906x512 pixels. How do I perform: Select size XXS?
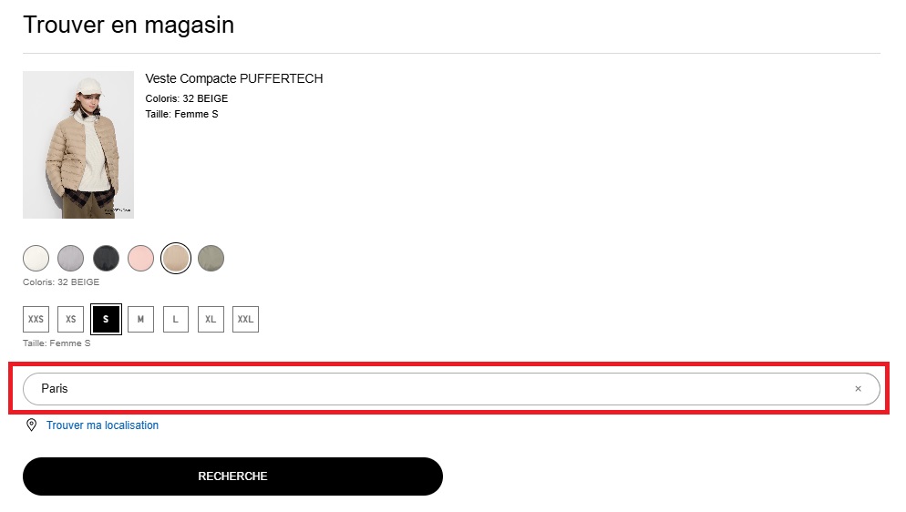click(36, 320)
